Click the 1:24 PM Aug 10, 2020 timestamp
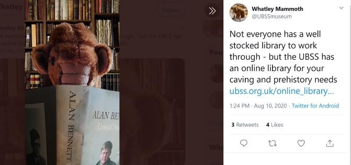Viewport: 351px width, 165px height. (x=258, y=106)
